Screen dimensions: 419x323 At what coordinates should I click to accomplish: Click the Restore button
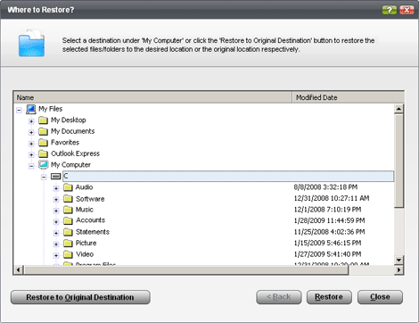[x=329, y=297]
